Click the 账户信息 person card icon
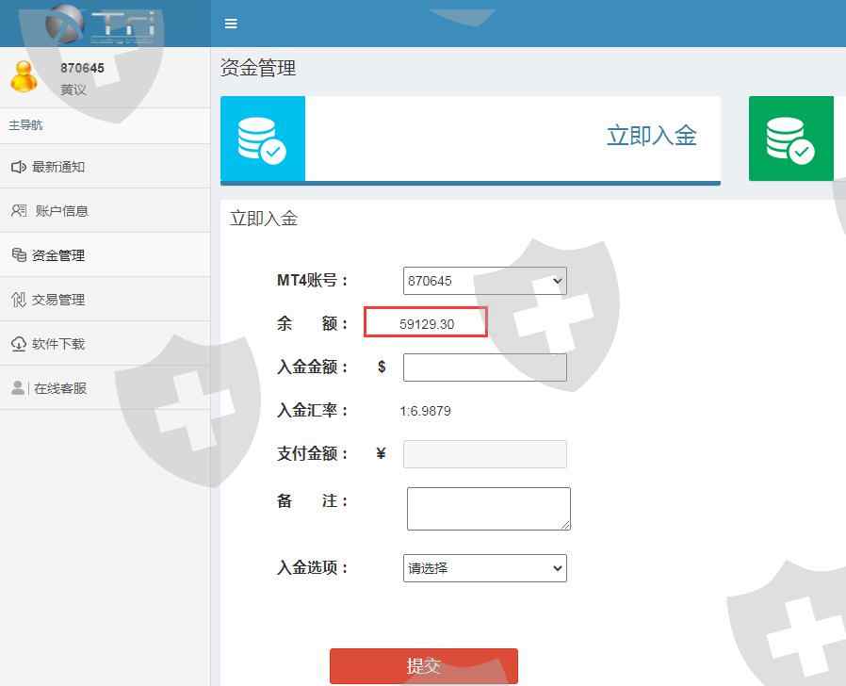846x686 pixels. [x=19, y=211]
